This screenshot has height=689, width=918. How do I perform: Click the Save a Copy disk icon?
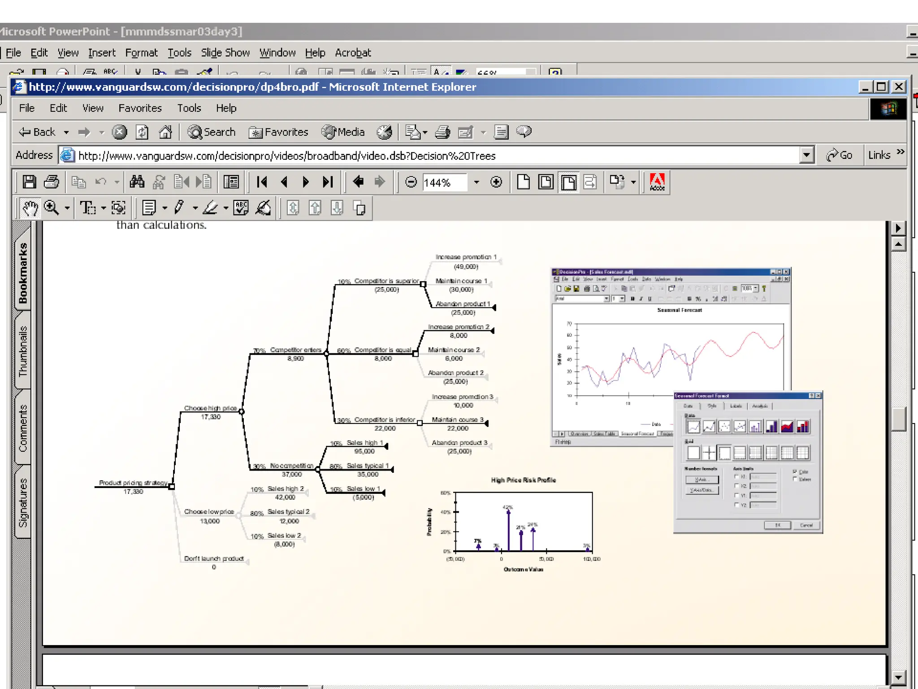[30, 182]
